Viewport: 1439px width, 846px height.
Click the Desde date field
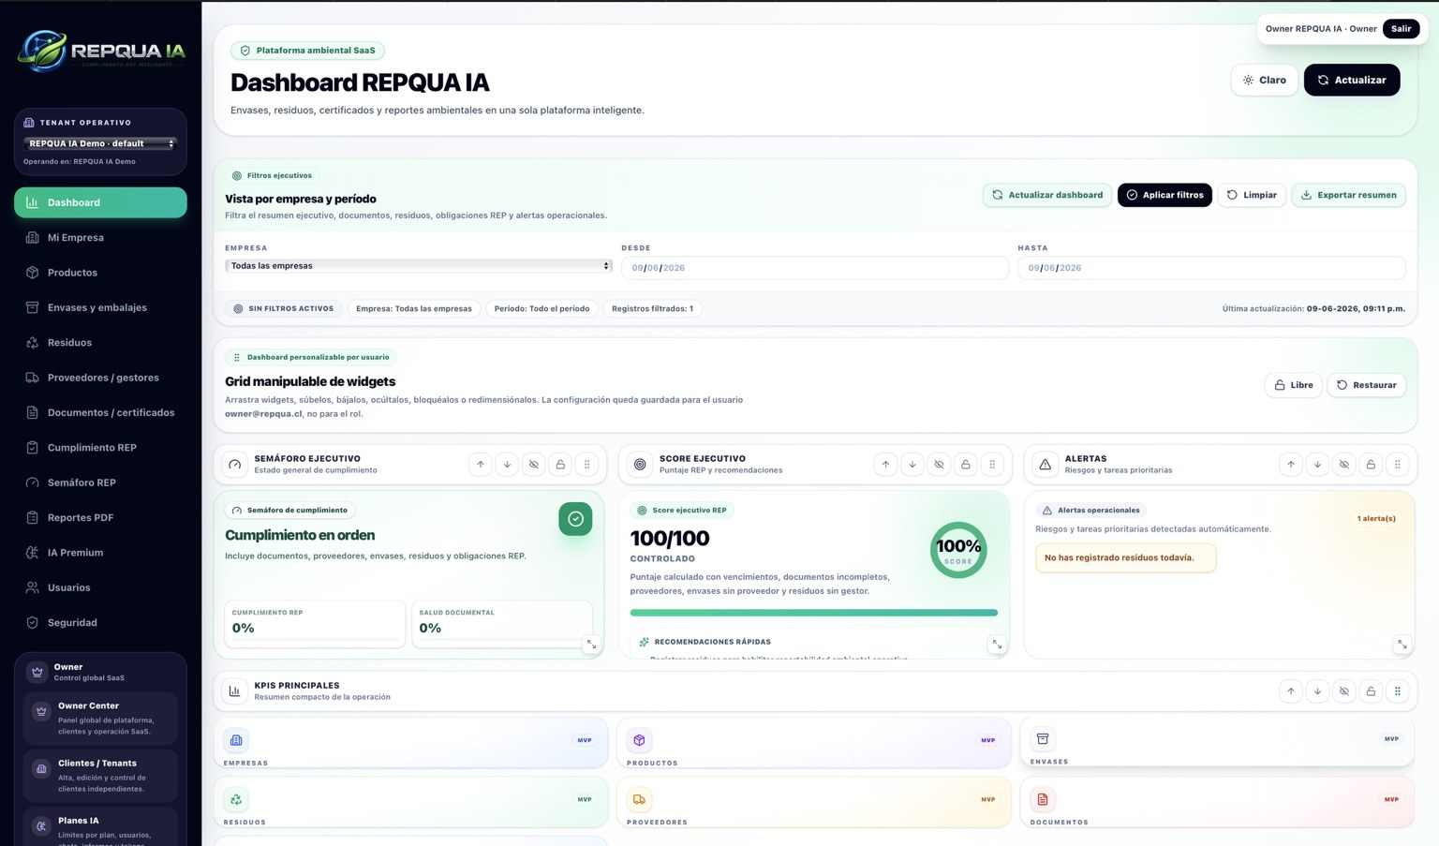(815, 268)
